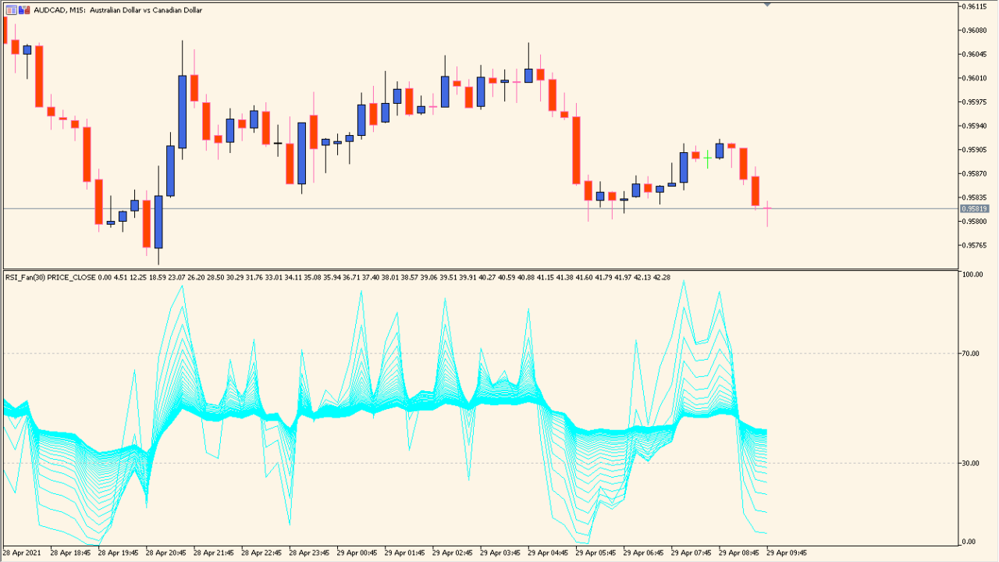999x562 pixels.
Task: Click the AUDCAD, M15 chart title
Action: tap(118, 10)
